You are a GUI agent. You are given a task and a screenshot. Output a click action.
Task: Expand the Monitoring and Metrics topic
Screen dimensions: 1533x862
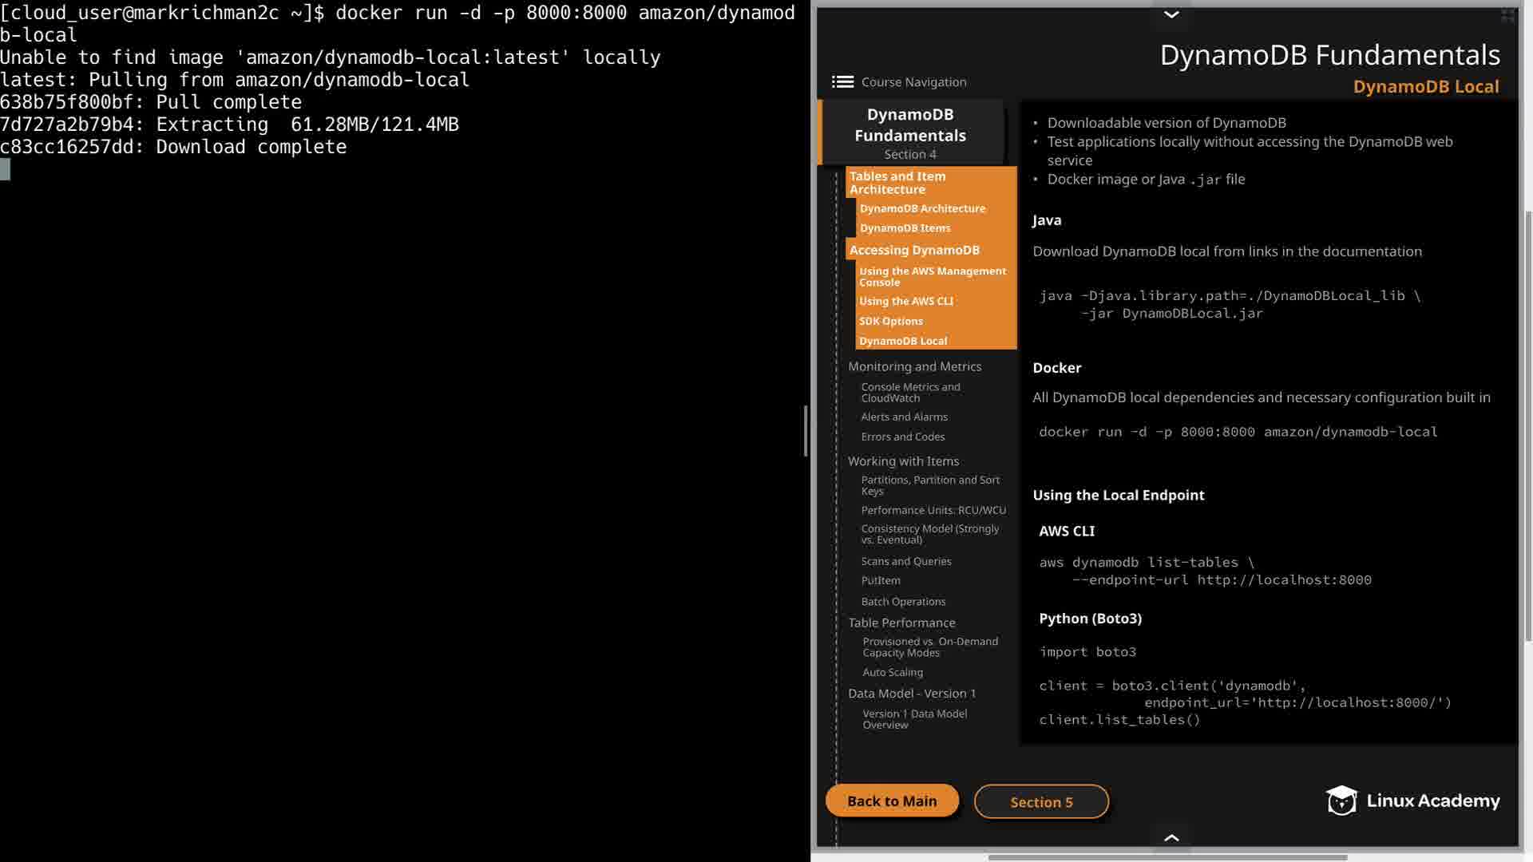[x=914, y=366]
